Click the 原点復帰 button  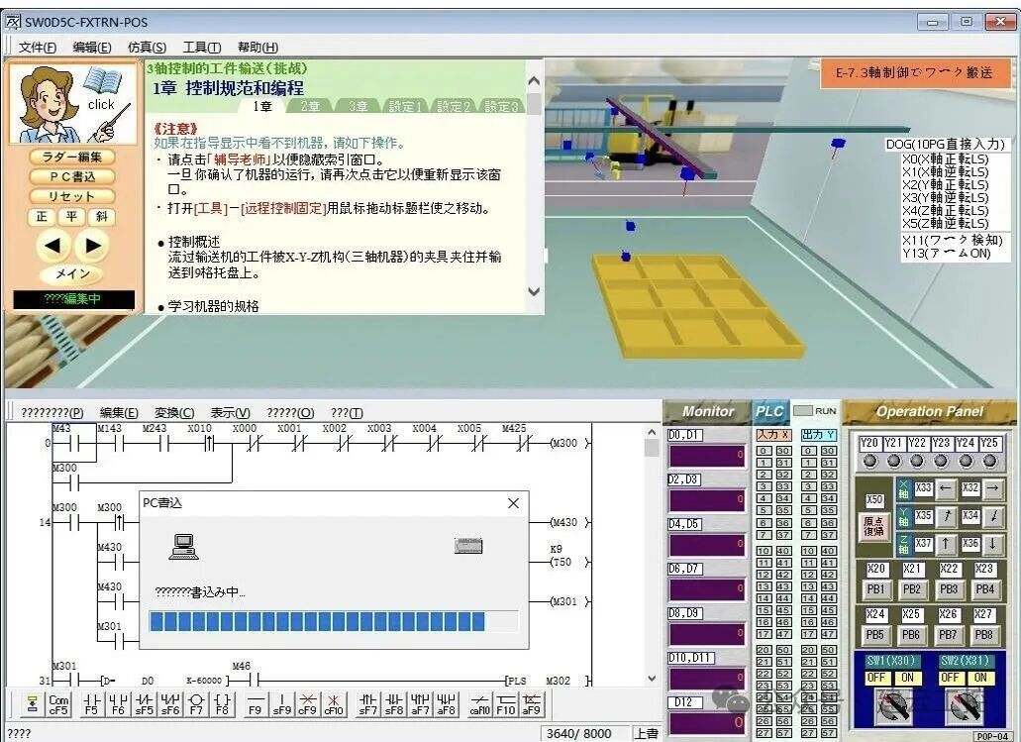[x=873, y=526]
